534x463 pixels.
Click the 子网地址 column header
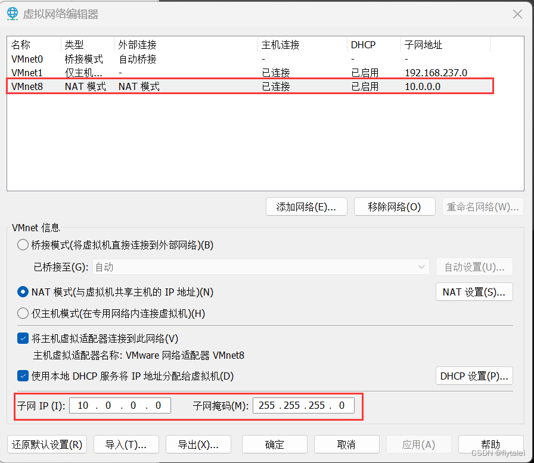(445, 45)
